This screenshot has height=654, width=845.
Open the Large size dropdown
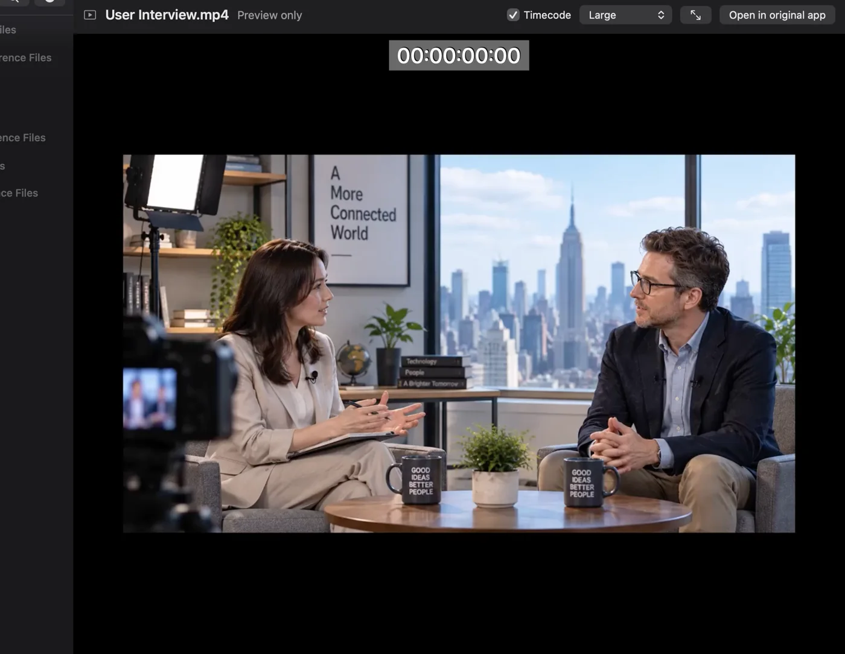[625, 15]
